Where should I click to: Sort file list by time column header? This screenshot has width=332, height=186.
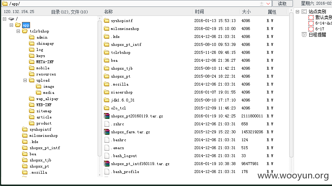click(199, 12)
